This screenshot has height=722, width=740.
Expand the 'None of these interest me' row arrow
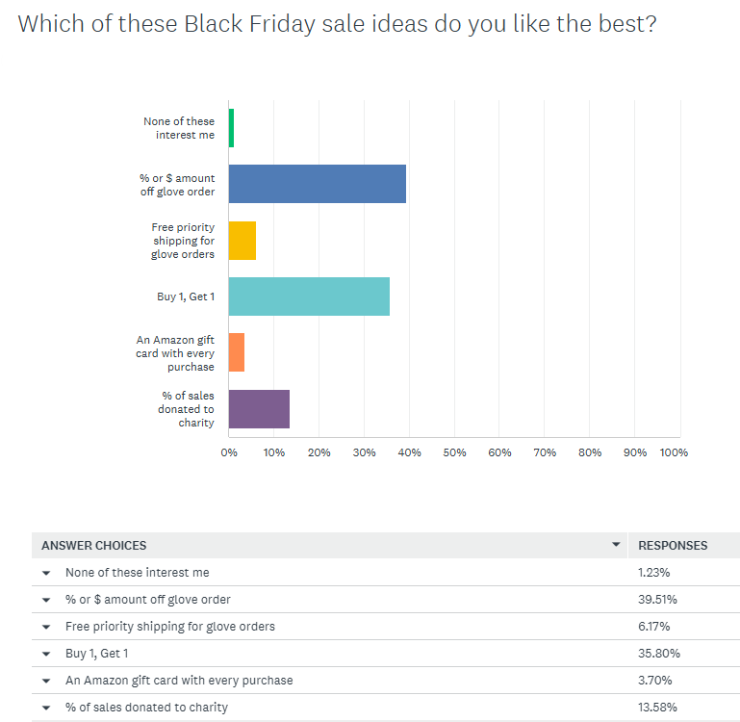(46, 573)
